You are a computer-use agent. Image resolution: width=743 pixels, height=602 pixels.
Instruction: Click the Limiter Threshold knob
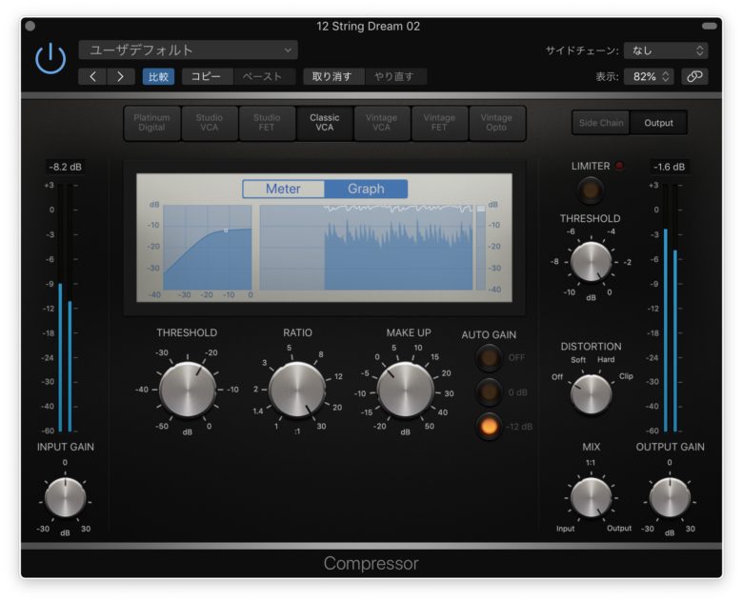click(591, 262)
